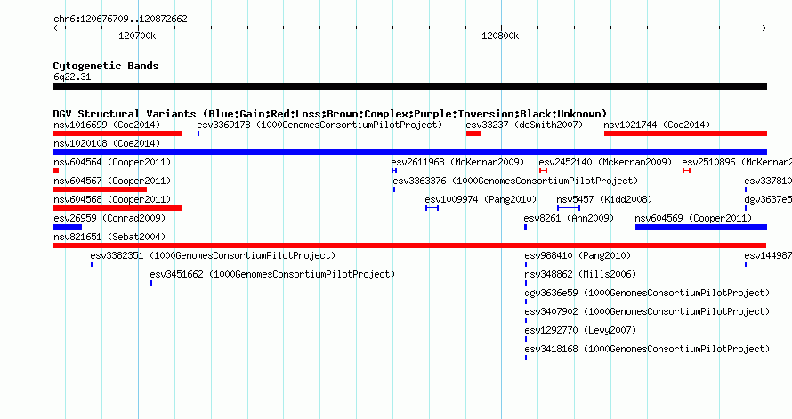Image resolution: width=792 pixels, height=419 pixels.
Task: Click esv3451662 1000Genomes variant label
Action: click(x=272, y=274)
